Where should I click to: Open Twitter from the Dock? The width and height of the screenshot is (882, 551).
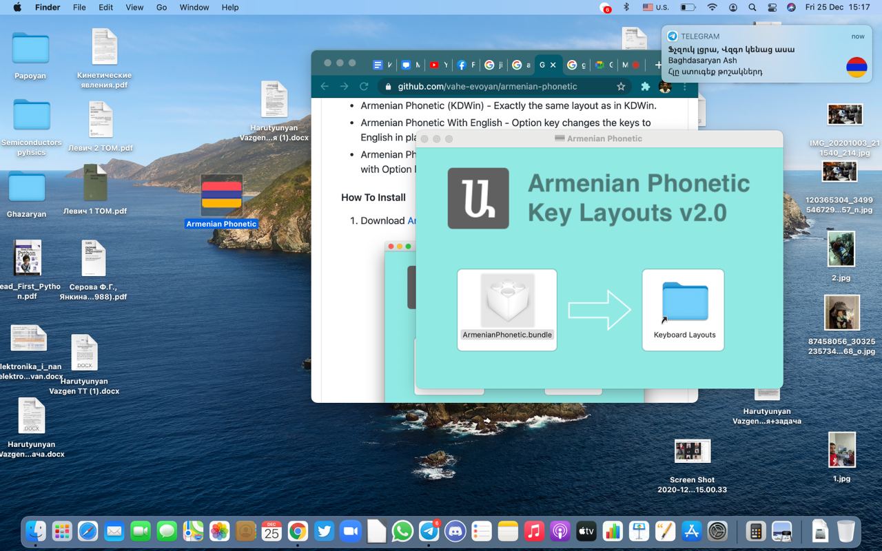(x=324, y=531)
